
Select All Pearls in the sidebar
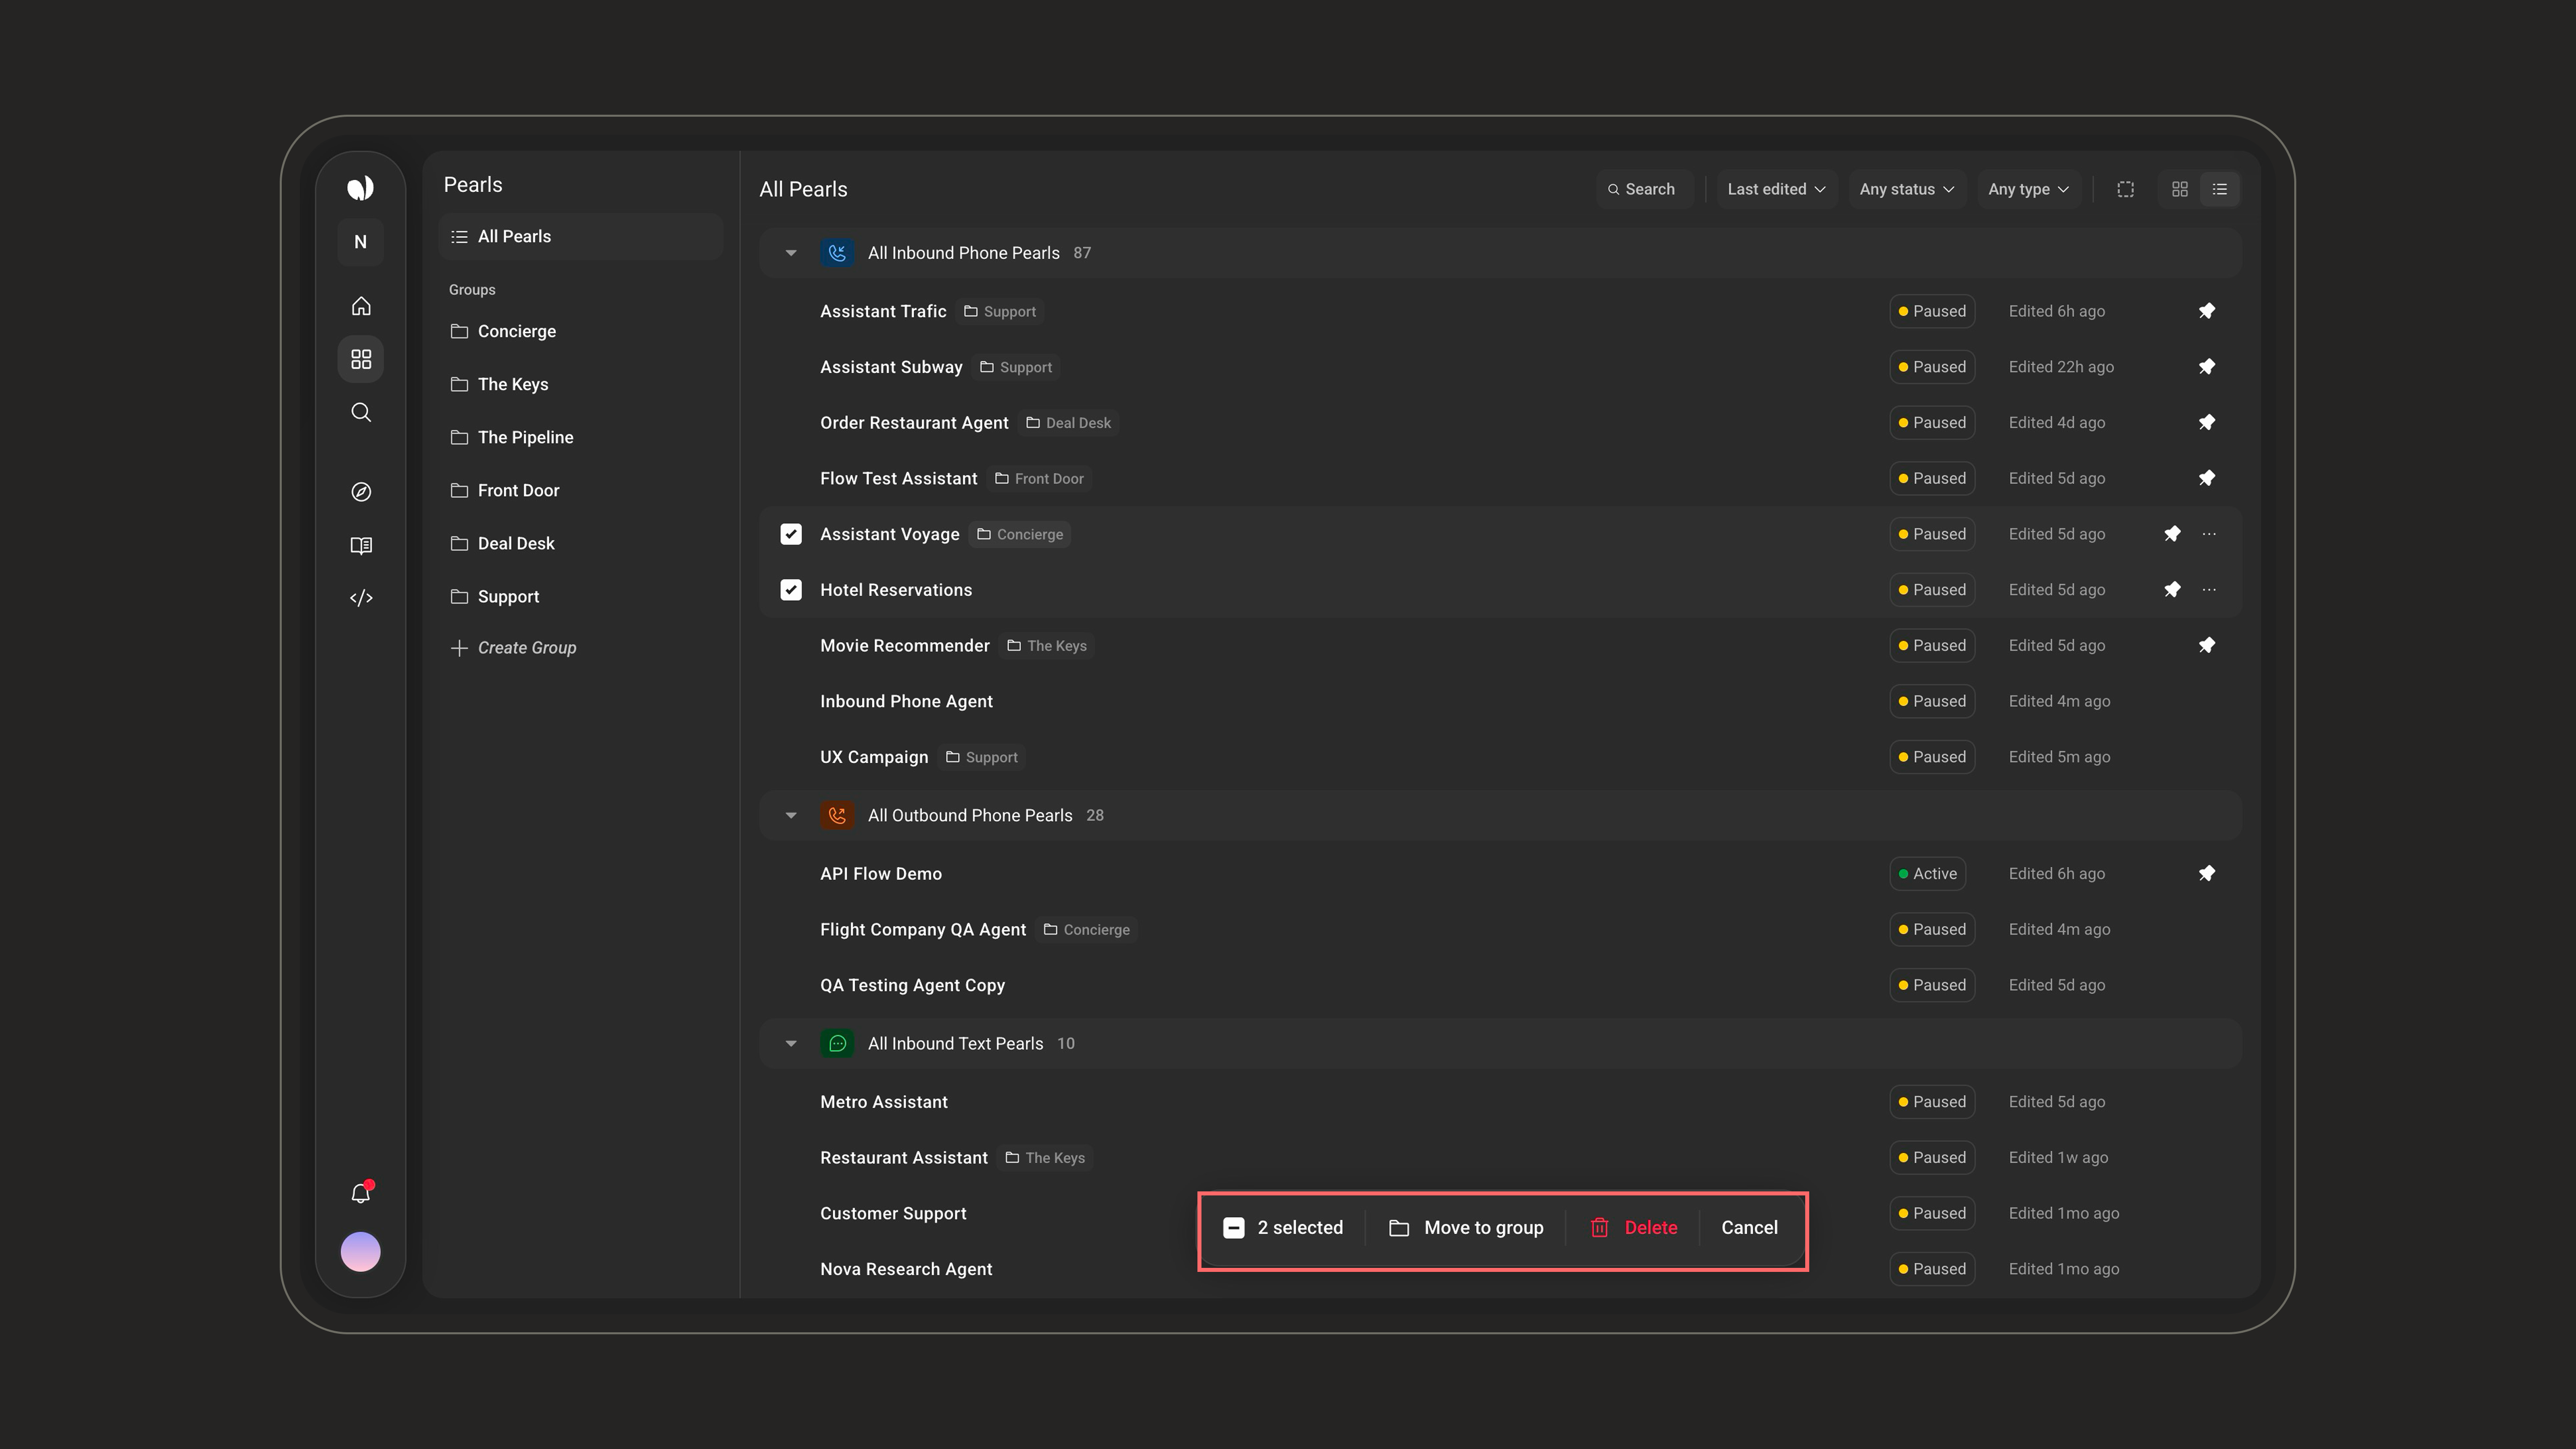coord(581,237)
